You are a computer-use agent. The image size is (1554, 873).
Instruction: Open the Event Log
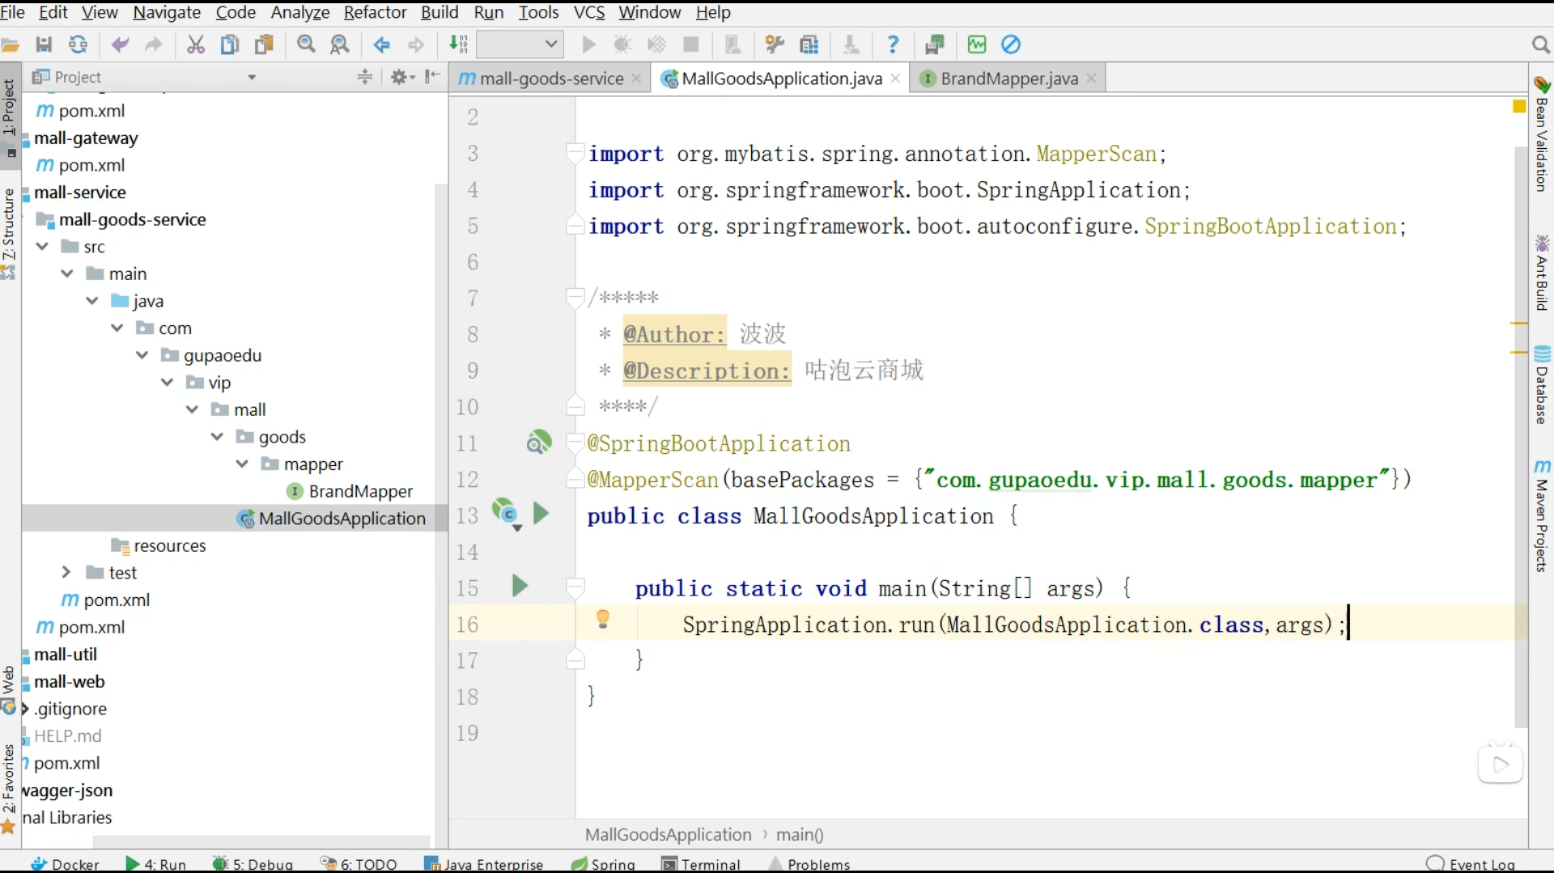tap(1471, 863)
